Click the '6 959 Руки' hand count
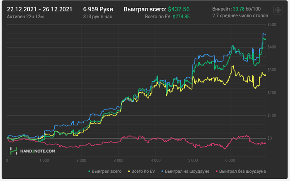Viewport: 290px width, 181px height. (x=98, y=9)
